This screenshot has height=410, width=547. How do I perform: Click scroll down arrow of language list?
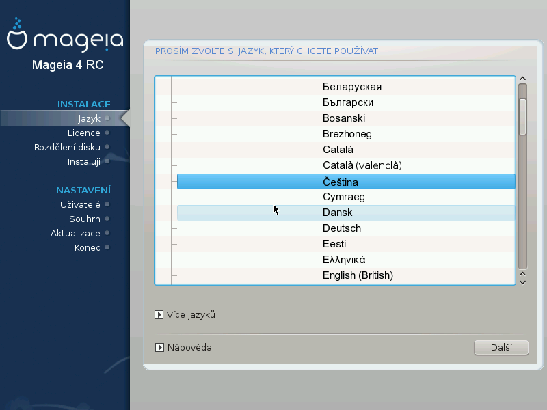click(x=522, y=280)
